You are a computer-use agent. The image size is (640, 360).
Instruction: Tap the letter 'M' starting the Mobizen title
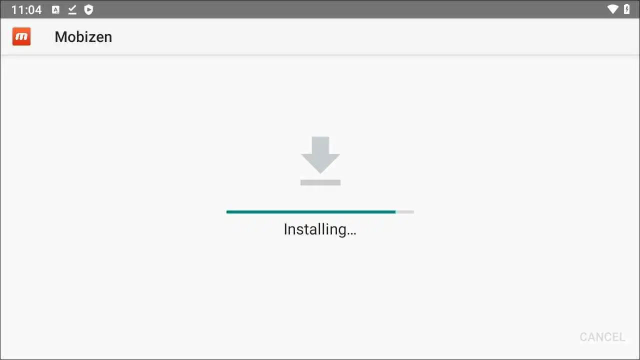pyautogui.click(x=60, y=37)
